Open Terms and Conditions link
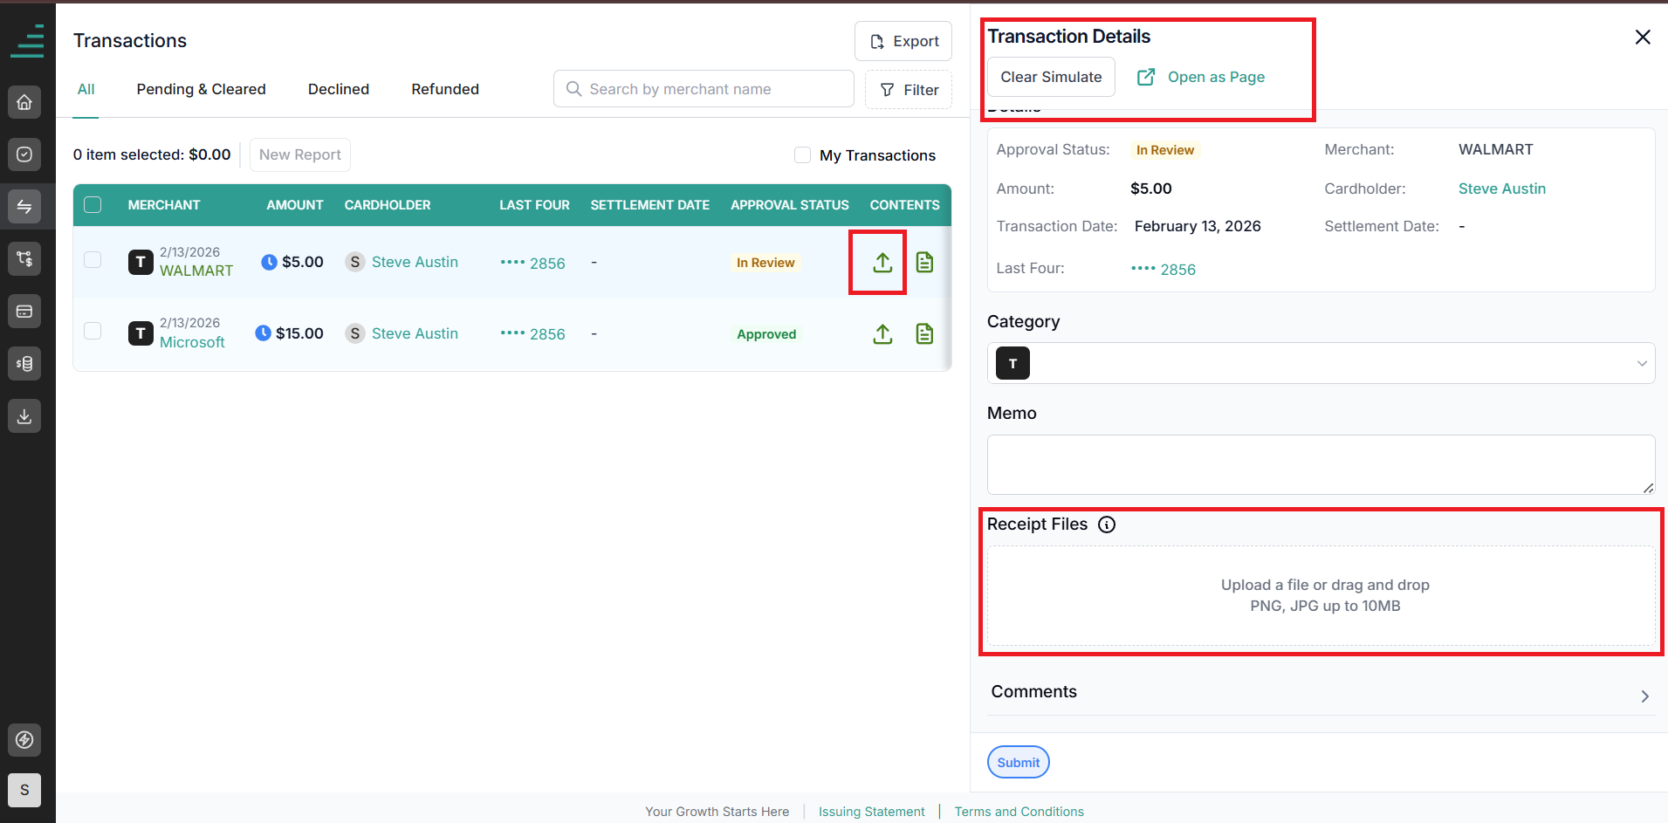 (1019, 812)
